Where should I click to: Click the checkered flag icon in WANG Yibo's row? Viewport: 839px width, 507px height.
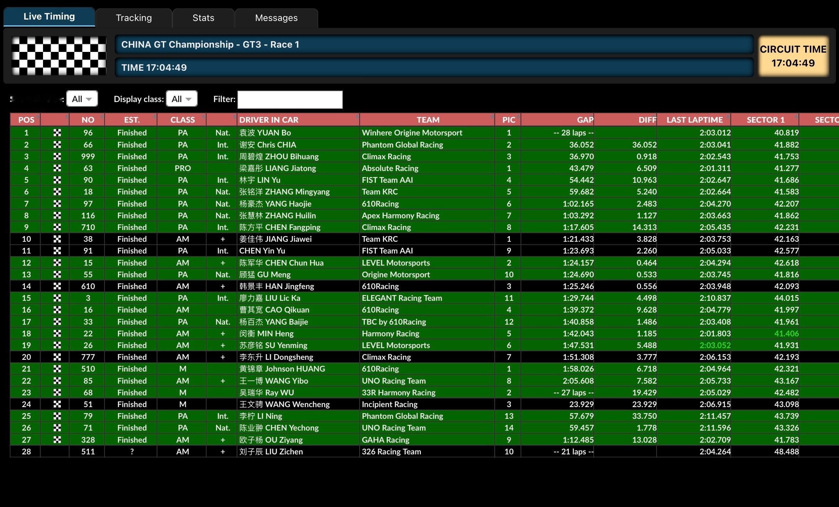tap(57, 381)
